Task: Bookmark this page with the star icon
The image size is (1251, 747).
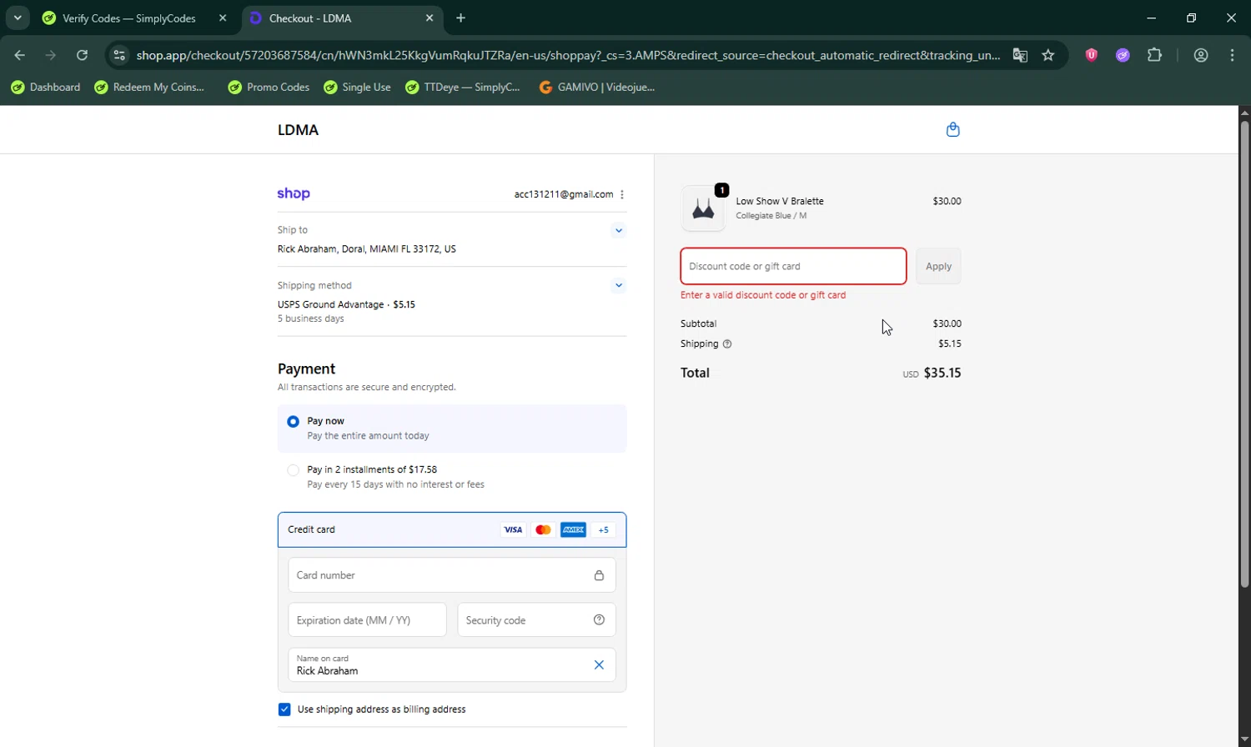Action: [x=1048, y=55]
